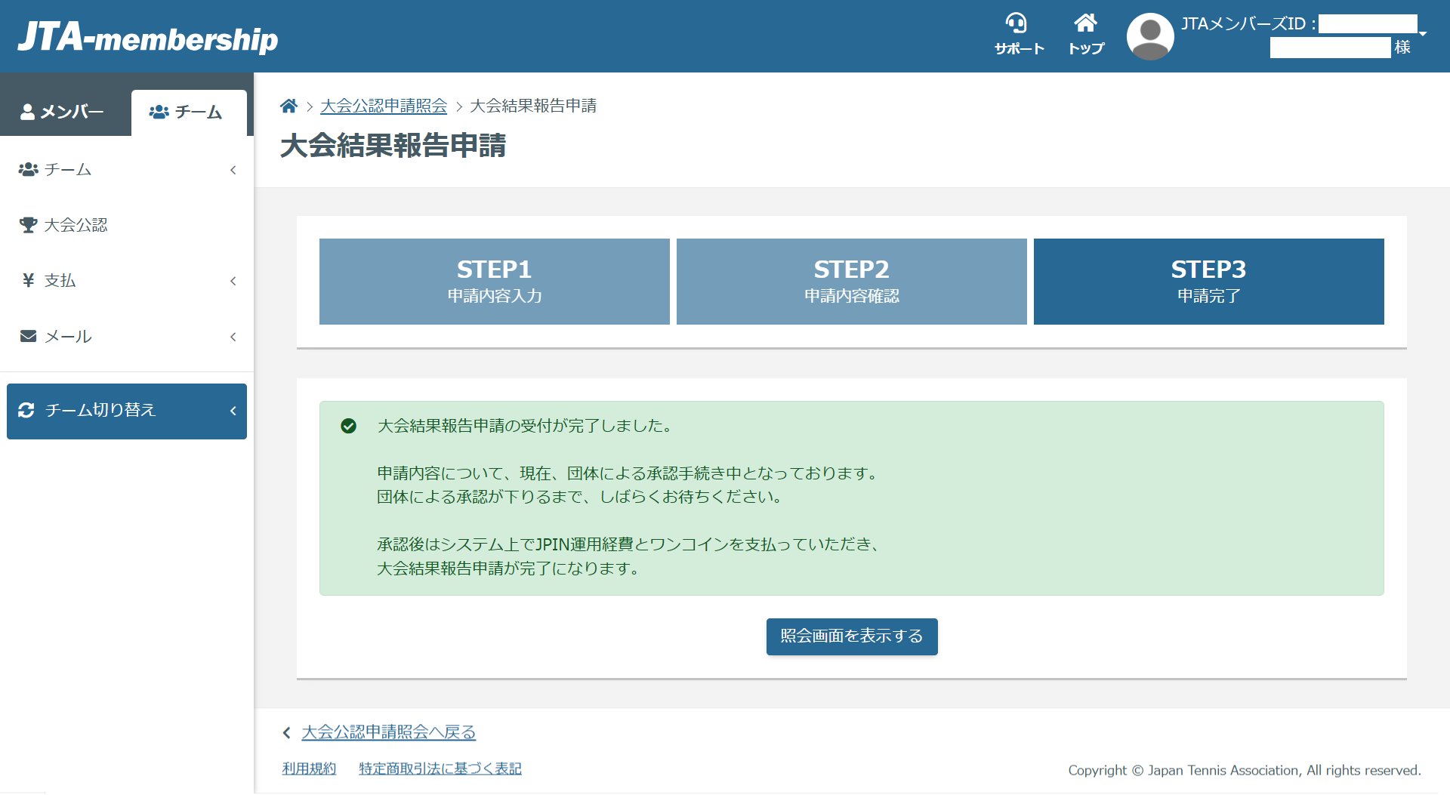Open the account dropdown arrow in header
The height and width of the screenshot is (795, 1450).
pos(1423,34)
